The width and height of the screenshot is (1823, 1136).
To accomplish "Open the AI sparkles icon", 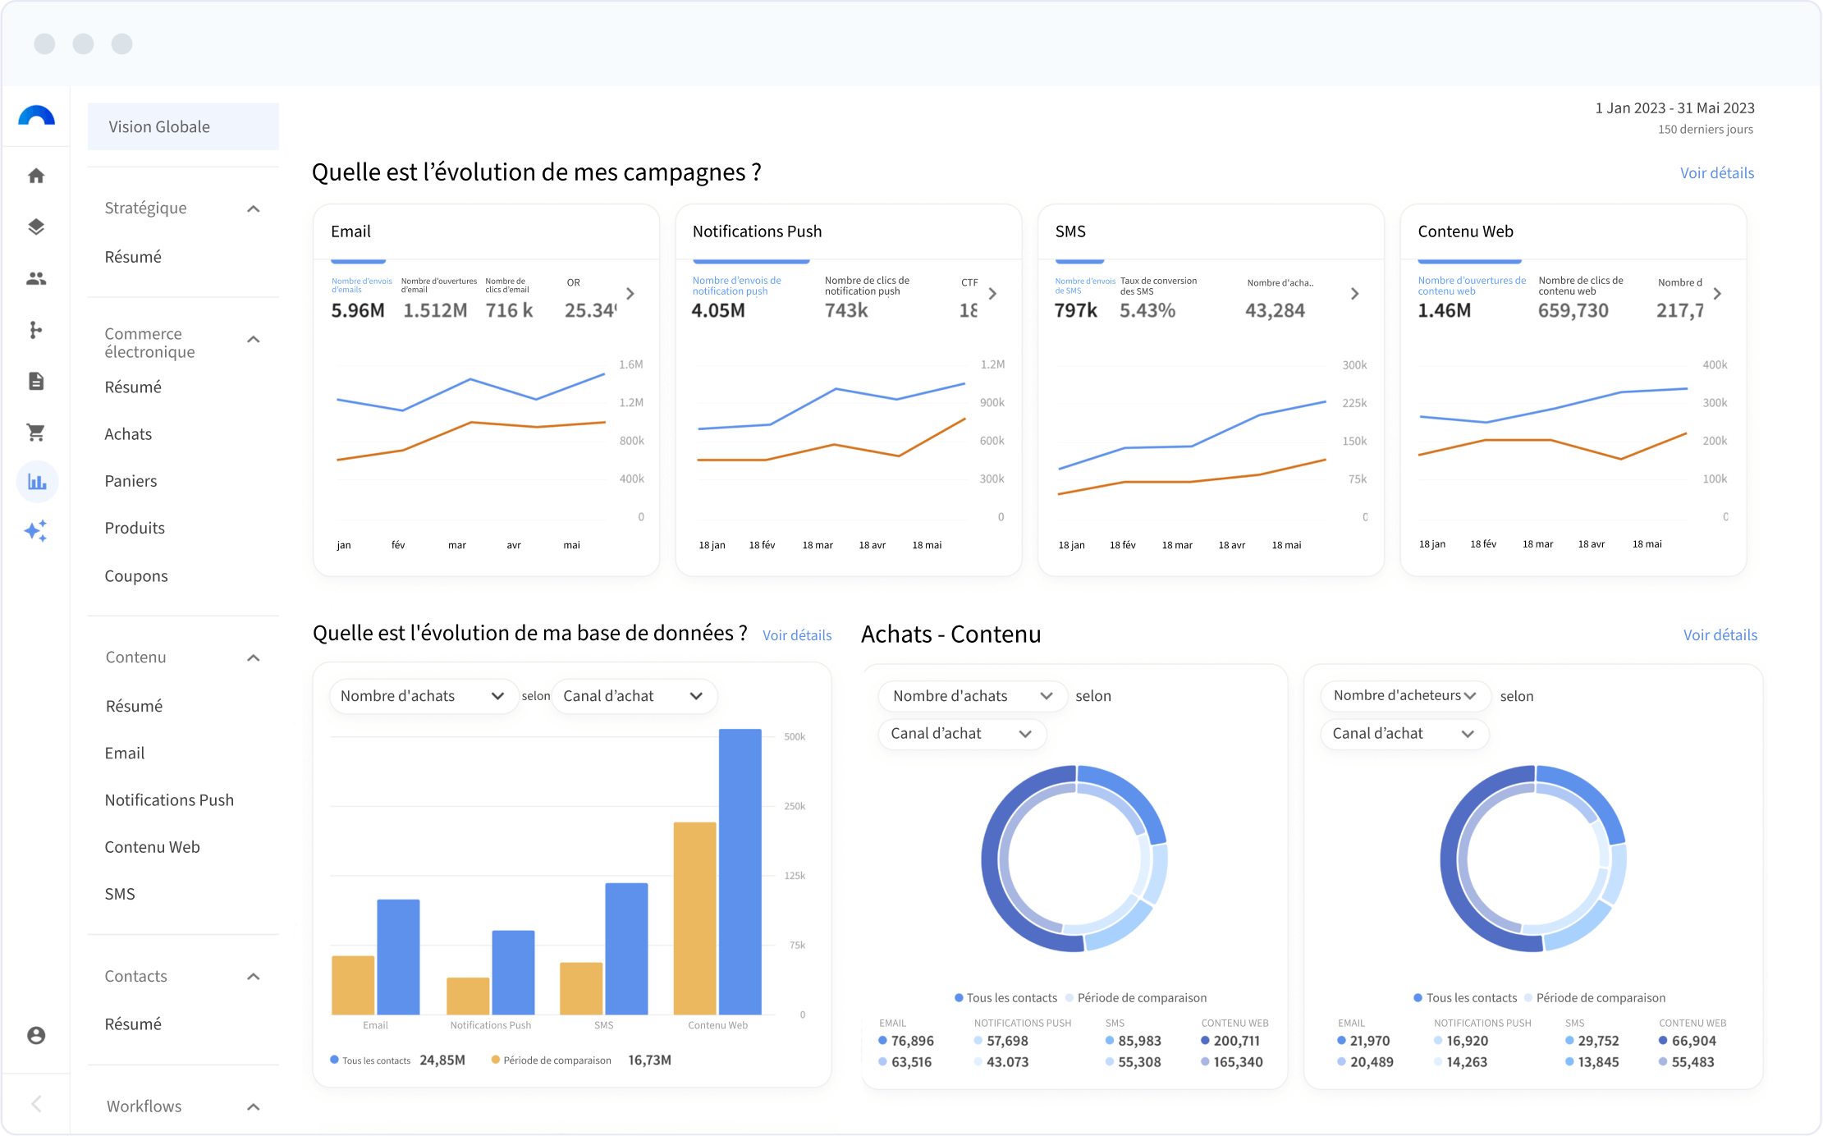I will coord(36,531).
